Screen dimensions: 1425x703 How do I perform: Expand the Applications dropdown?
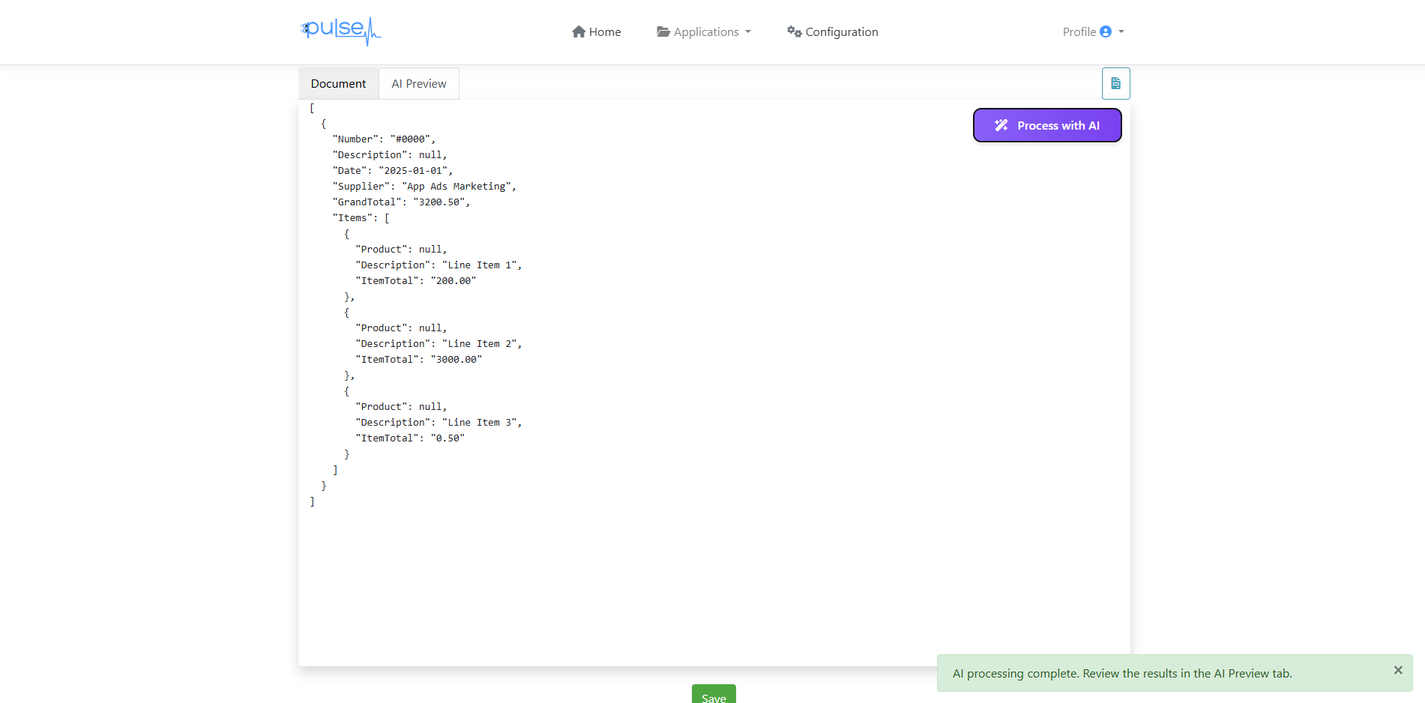703,31
